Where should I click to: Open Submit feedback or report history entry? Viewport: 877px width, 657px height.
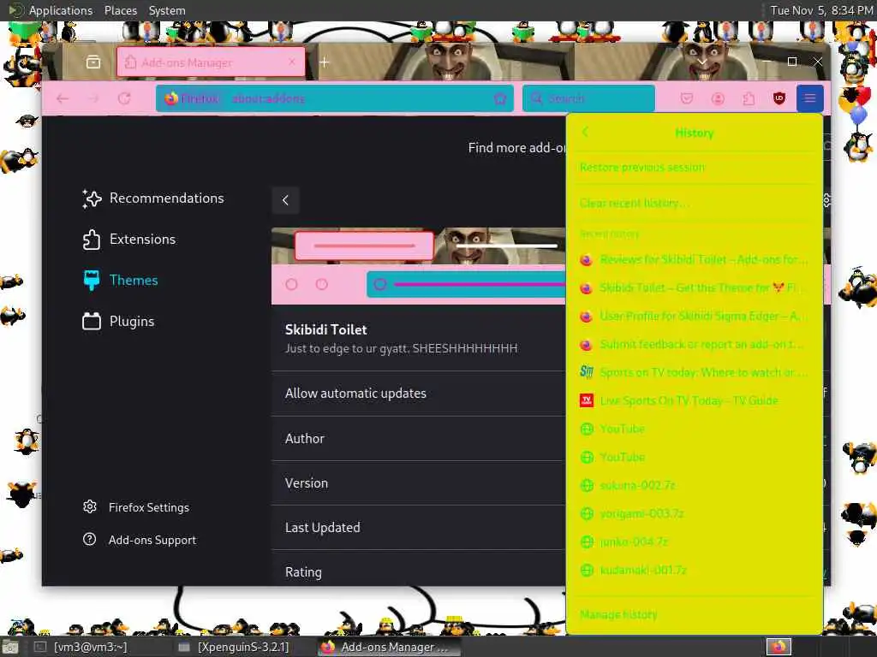coord(694,344)
